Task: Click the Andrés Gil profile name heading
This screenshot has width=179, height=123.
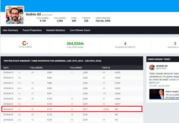Action: [33, 14]
